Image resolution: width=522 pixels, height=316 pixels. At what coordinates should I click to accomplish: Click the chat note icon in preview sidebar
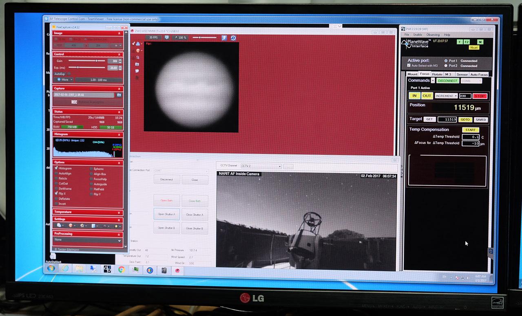(137, 70)
